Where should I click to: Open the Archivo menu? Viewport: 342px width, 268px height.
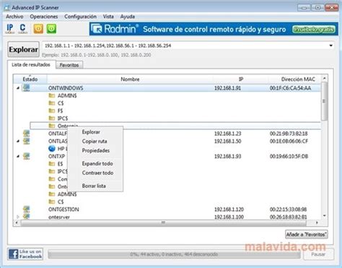[14, 17]
